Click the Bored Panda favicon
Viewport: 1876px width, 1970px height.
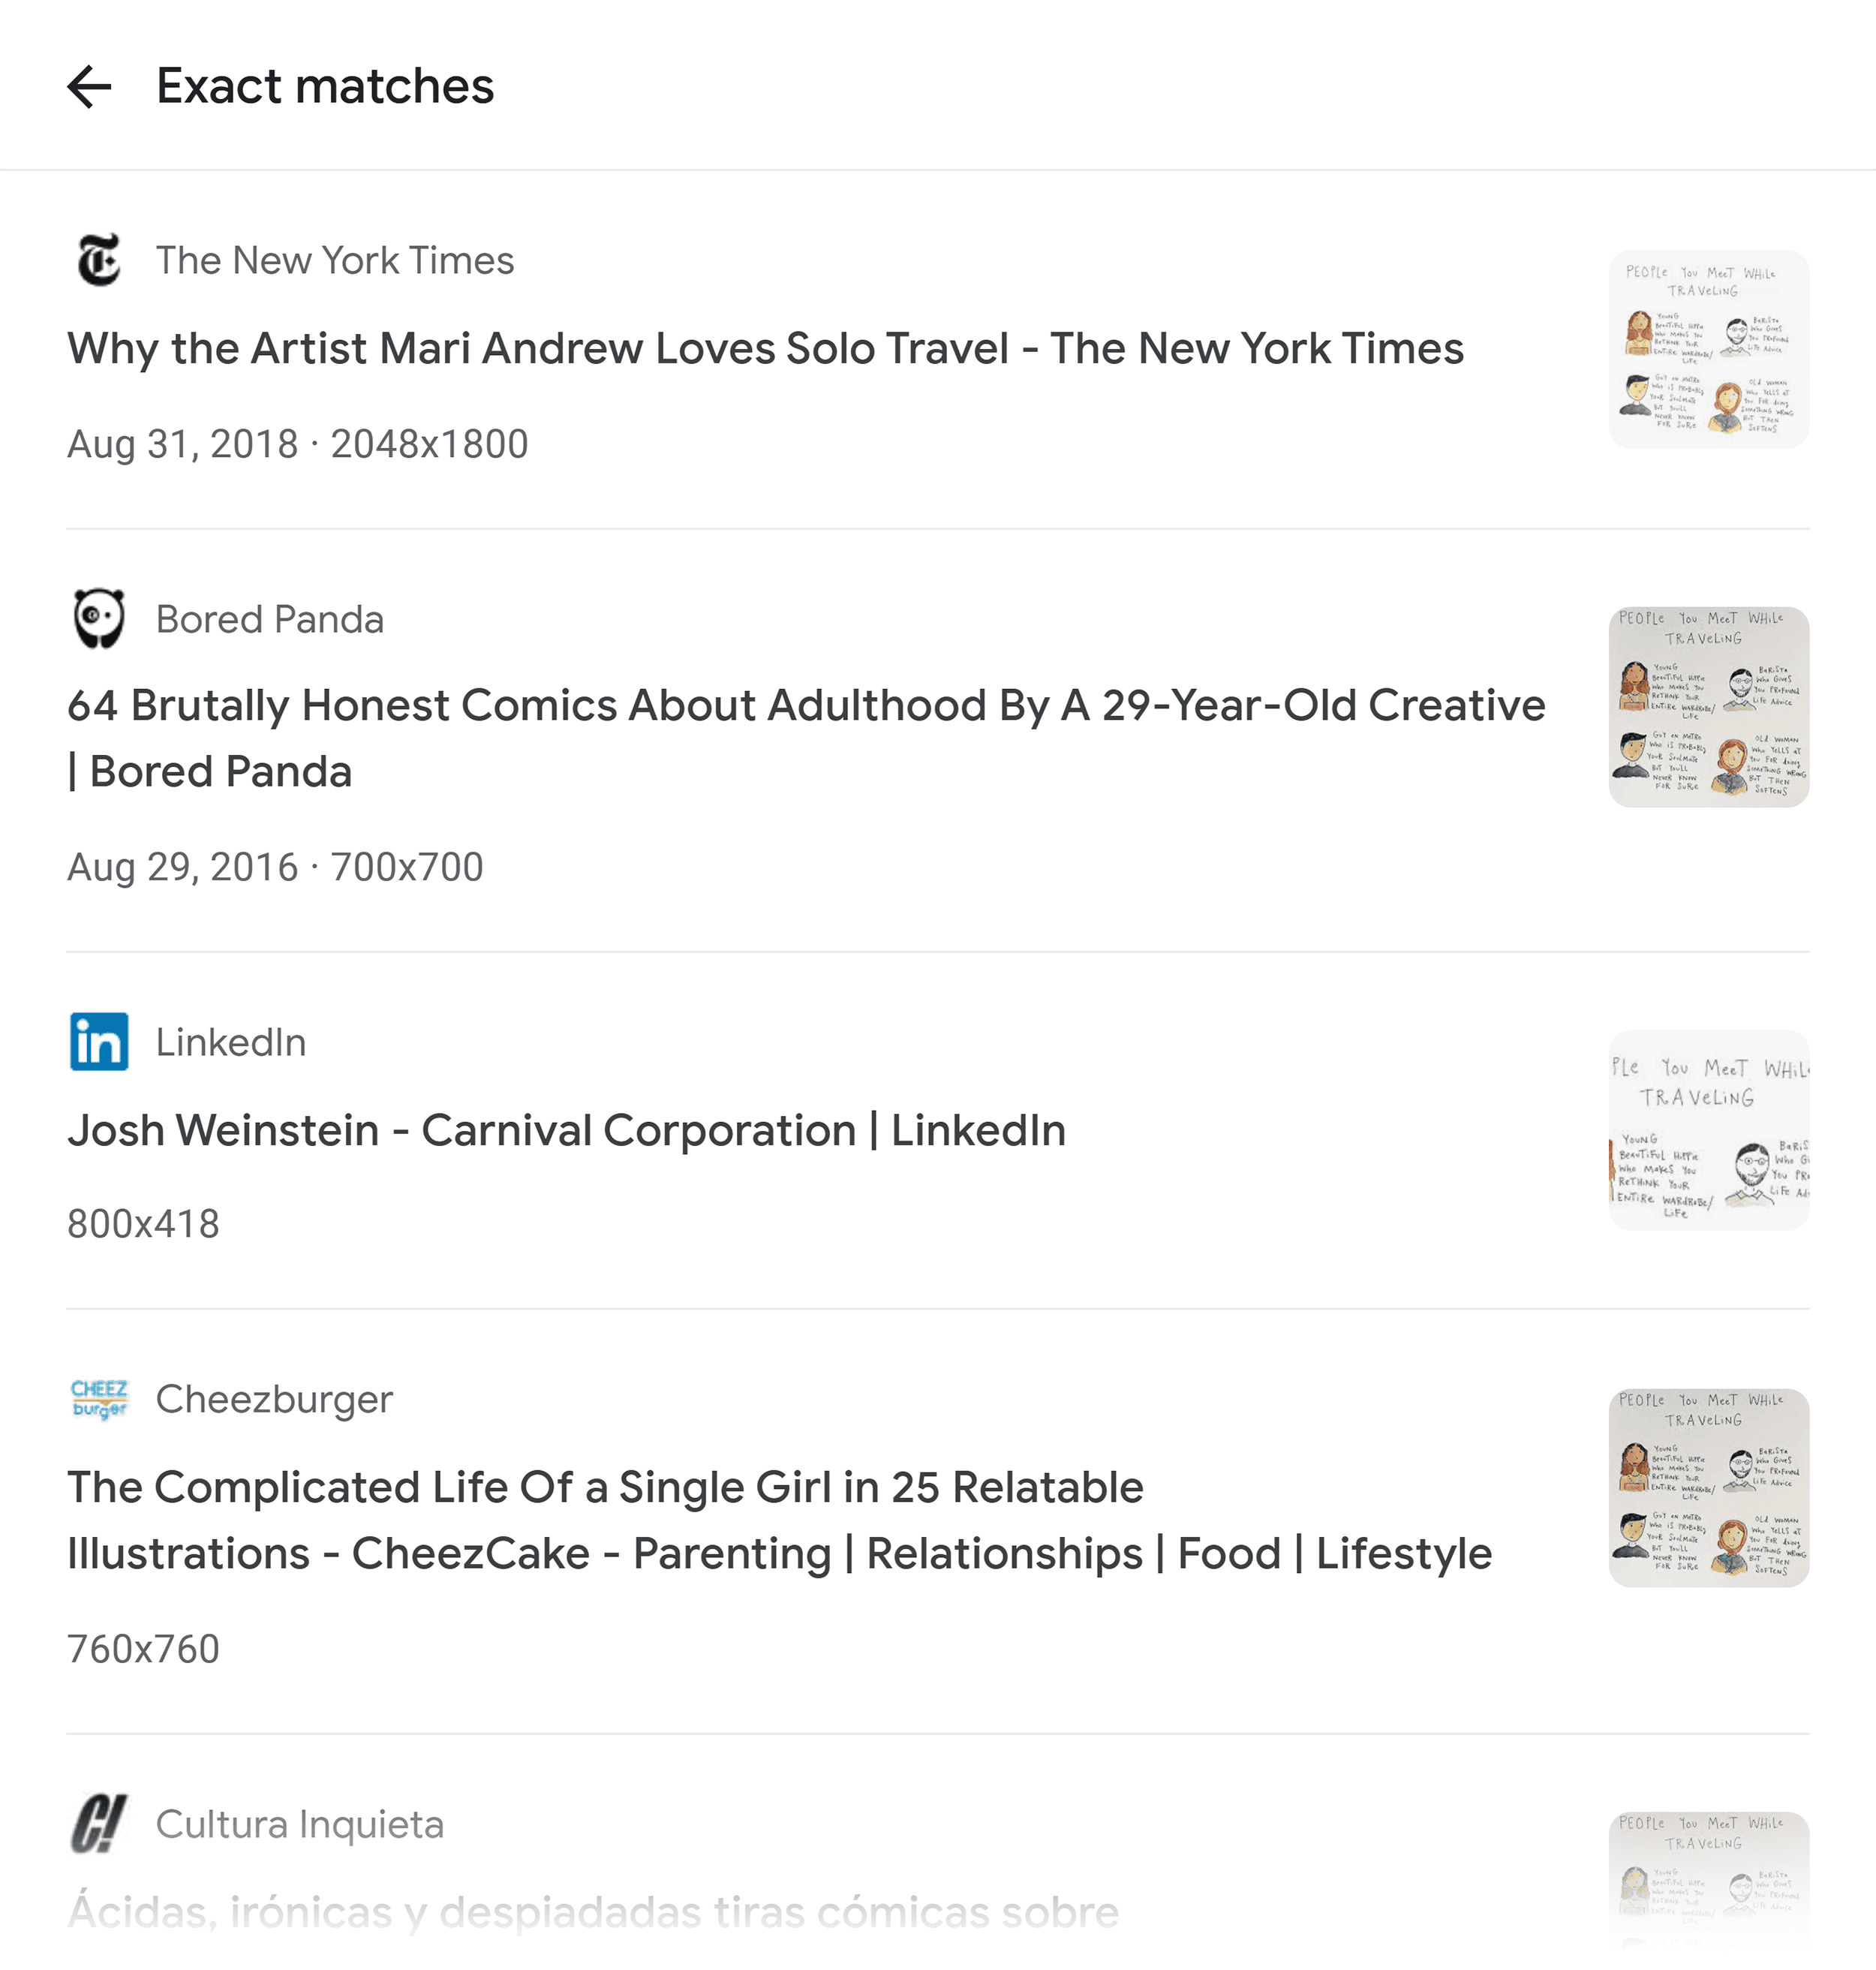tap(99, 619)
